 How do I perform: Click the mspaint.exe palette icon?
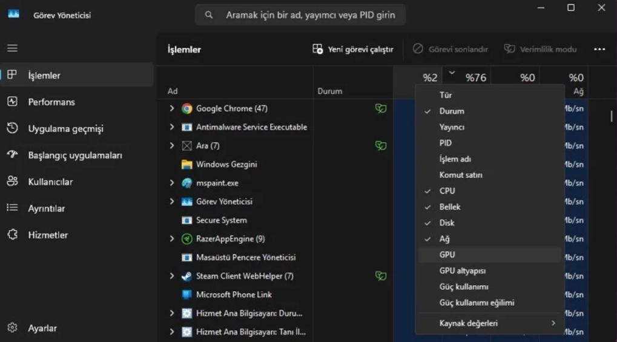[x=187, y=183]
